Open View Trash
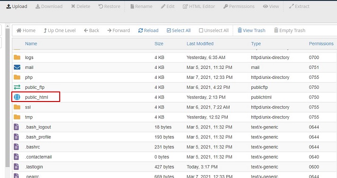337x178 pixels. [251, 30]
